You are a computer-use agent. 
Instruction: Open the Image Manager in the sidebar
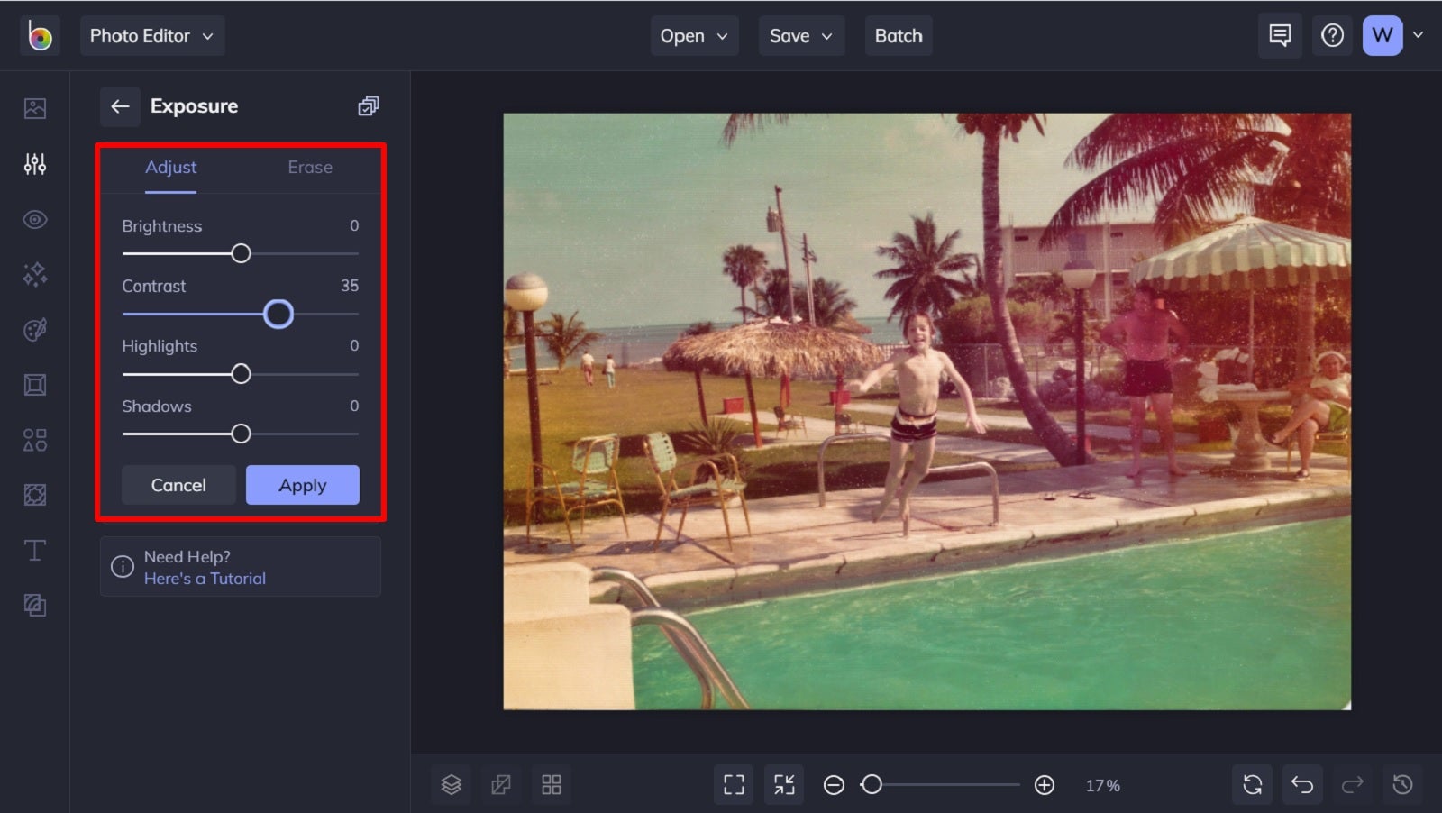(34, 107)
